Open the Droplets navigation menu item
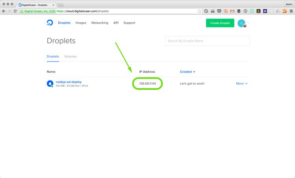Image resolution: width=295 pixels, height=178 pixels. [x=64, y=23]
